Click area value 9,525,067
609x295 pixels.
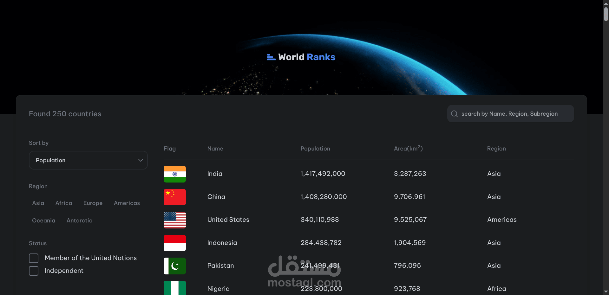[410, 220]
